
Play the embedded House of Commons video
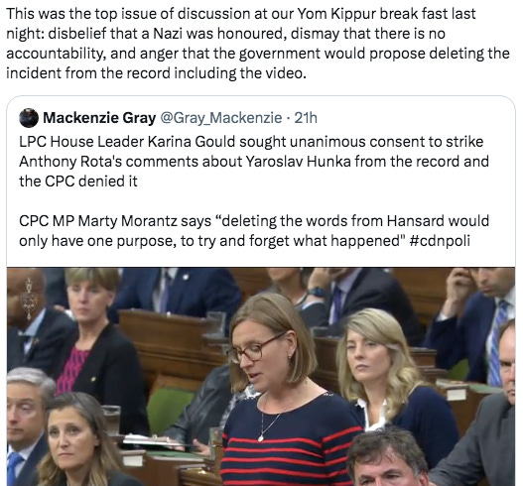[261, 376]
